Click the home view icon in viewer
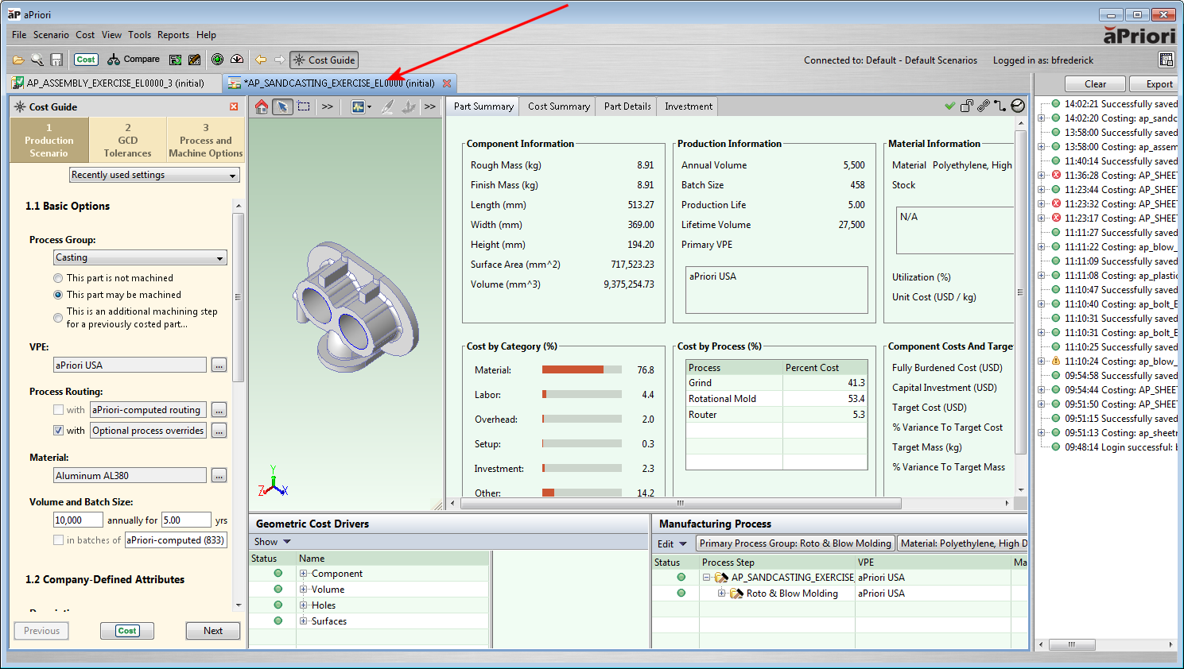1184x669 pixels. pyautogui.click(x=262, y=106)
